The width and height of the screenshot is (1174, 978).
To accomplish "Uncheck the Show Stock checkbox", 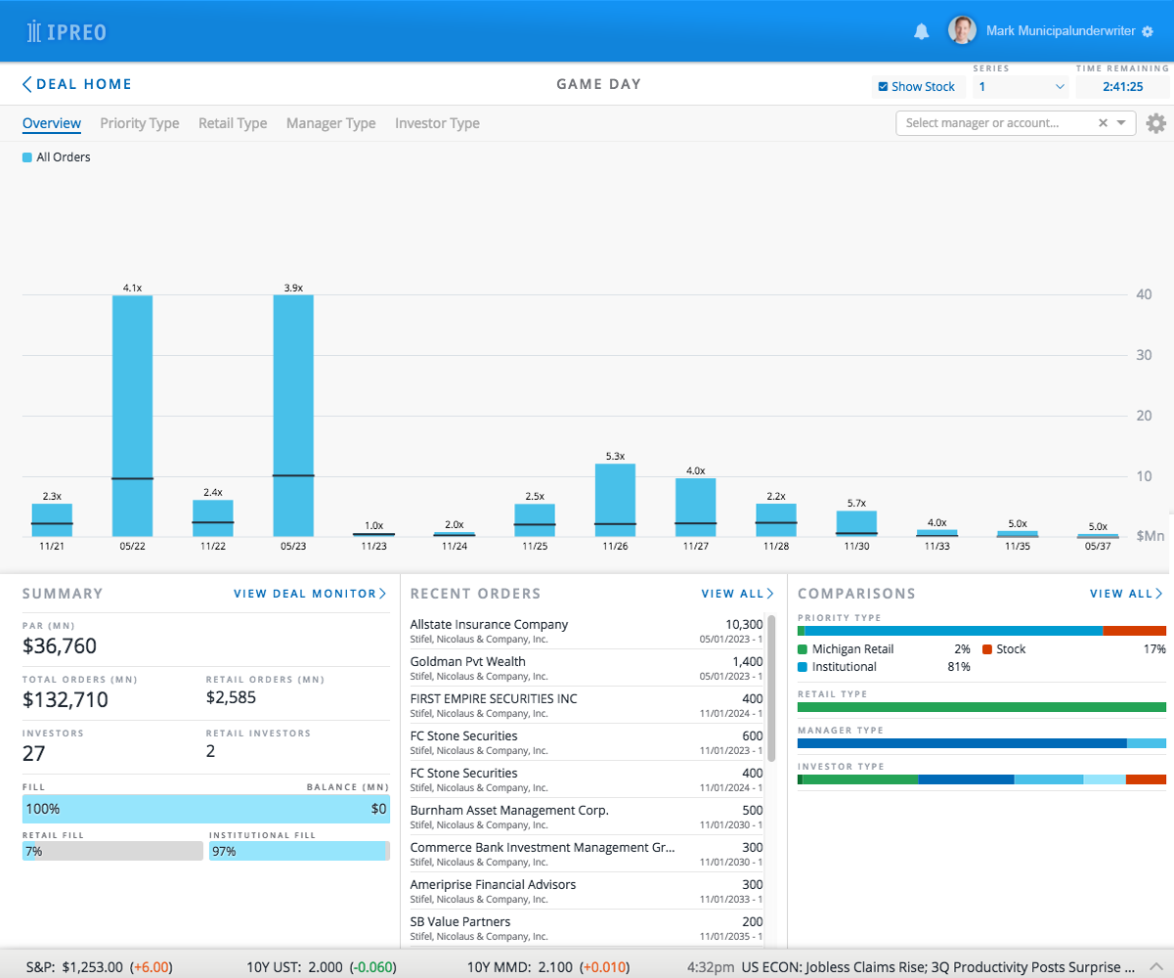I will coord(884,87).
